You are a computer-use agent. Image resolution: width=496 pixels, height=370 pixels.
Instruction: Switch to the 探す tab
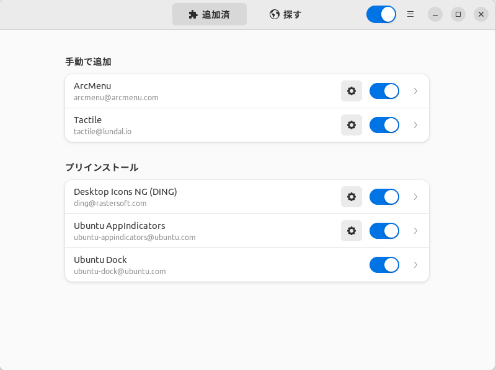286,14
